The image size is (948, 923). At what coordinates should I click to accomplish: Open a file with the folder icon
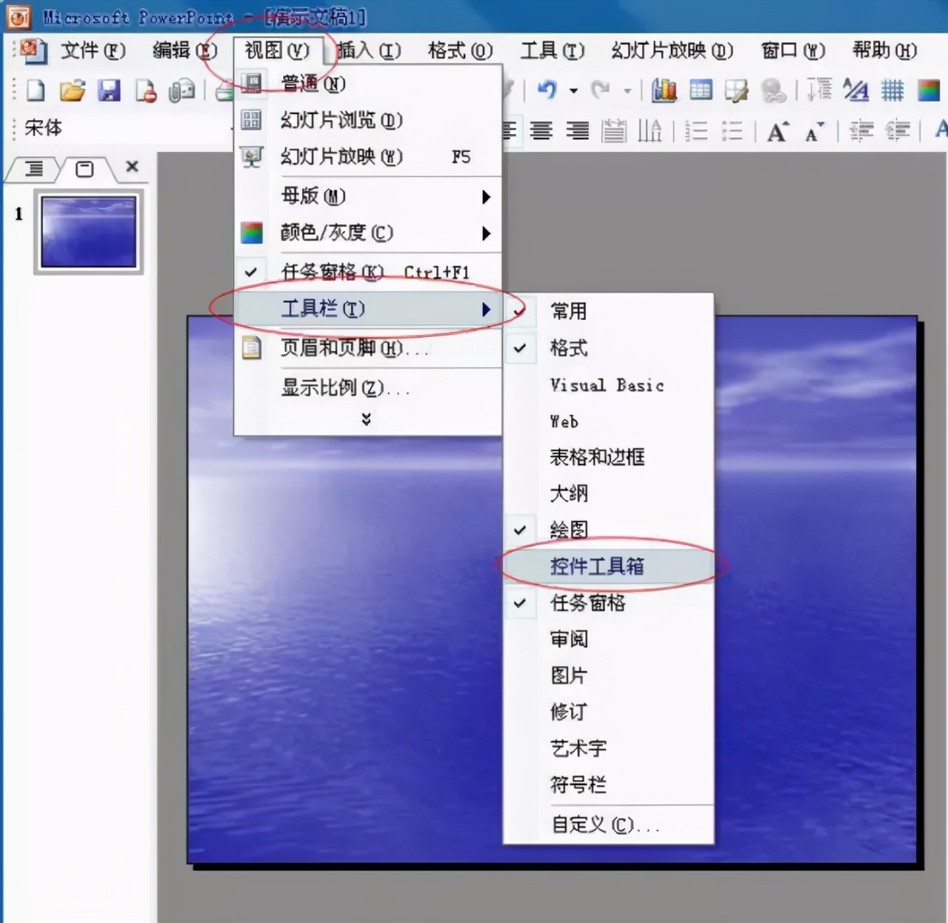click(x=72, y=90)
